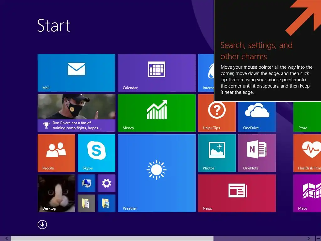Open the News tile
Viewport: 321px width, 241px height.
[x=237, y=193]
